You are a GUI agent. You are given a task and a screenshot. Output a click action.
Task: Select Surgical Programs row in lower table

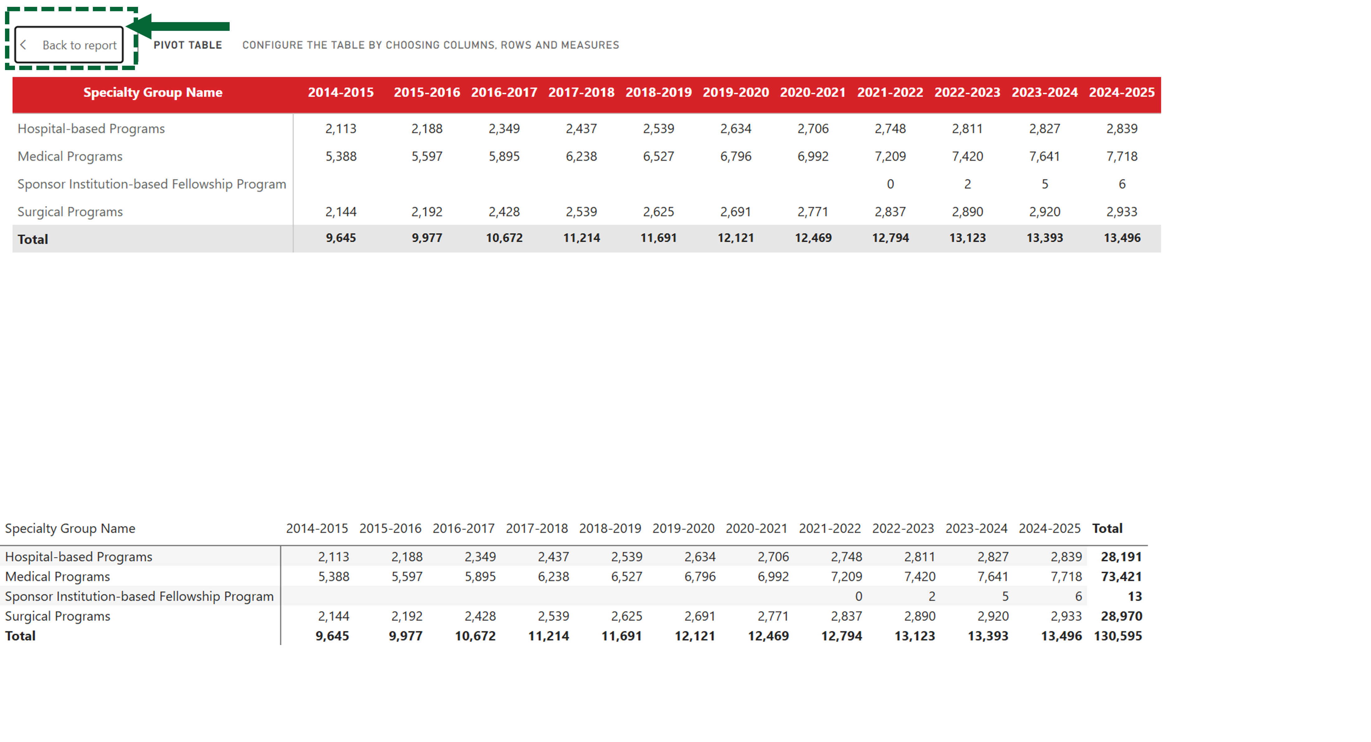coord(57,616)
